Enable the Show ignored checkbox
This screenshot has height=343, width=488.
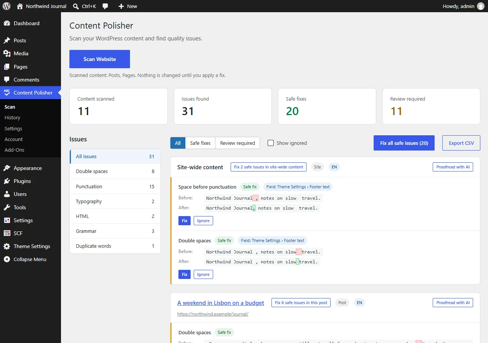point(271,143)
